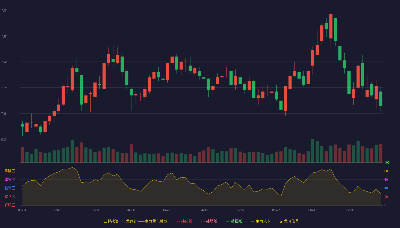Click the 拉升区 zone label
400x228 pixels.
click(10, 188)
